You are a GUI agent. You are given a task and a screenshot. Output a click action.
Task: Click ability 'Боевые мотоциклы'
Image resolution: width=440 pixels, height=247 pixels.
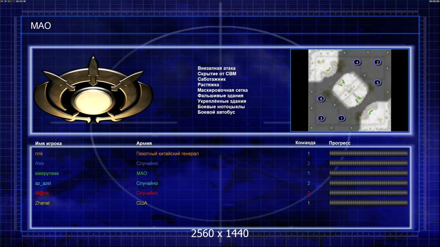[221, 107]
